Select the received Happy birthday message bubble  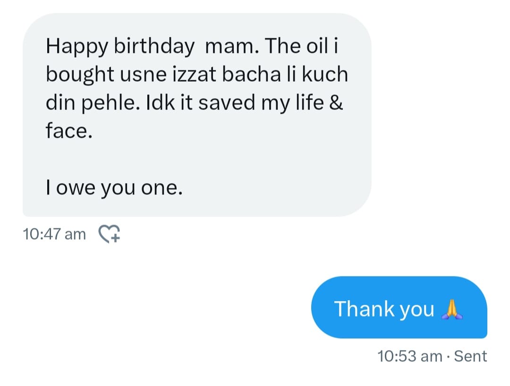(197, 116)
